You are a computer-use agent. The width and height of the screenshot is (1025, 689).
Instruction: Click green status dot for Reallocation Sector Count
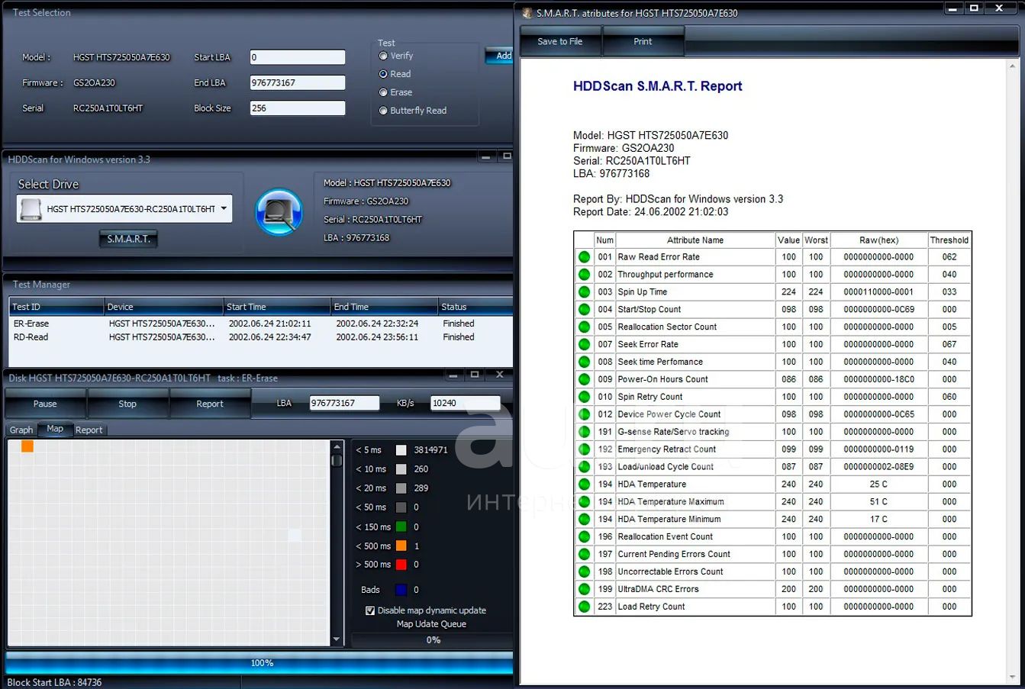coord(584,327)
